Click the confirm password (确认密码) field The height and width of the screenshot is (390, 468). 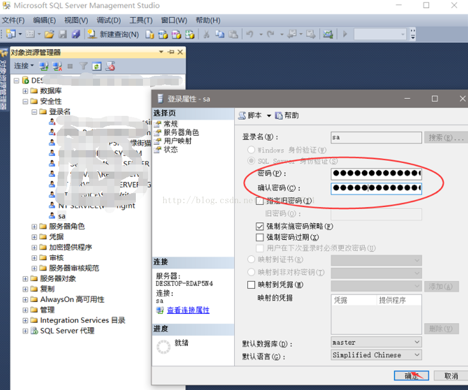tap(376, 188)
